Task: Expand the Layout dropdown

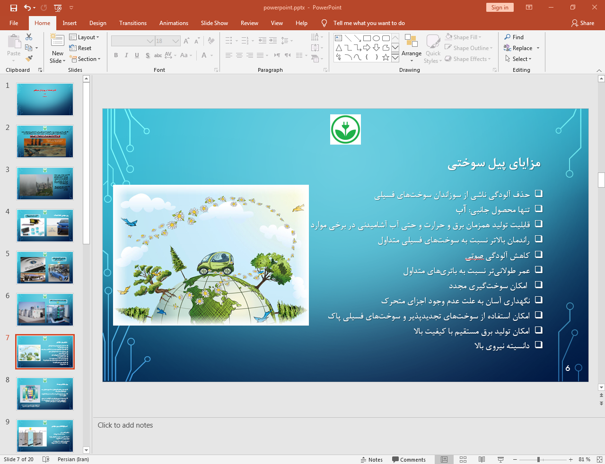Action: coord(84,37)
